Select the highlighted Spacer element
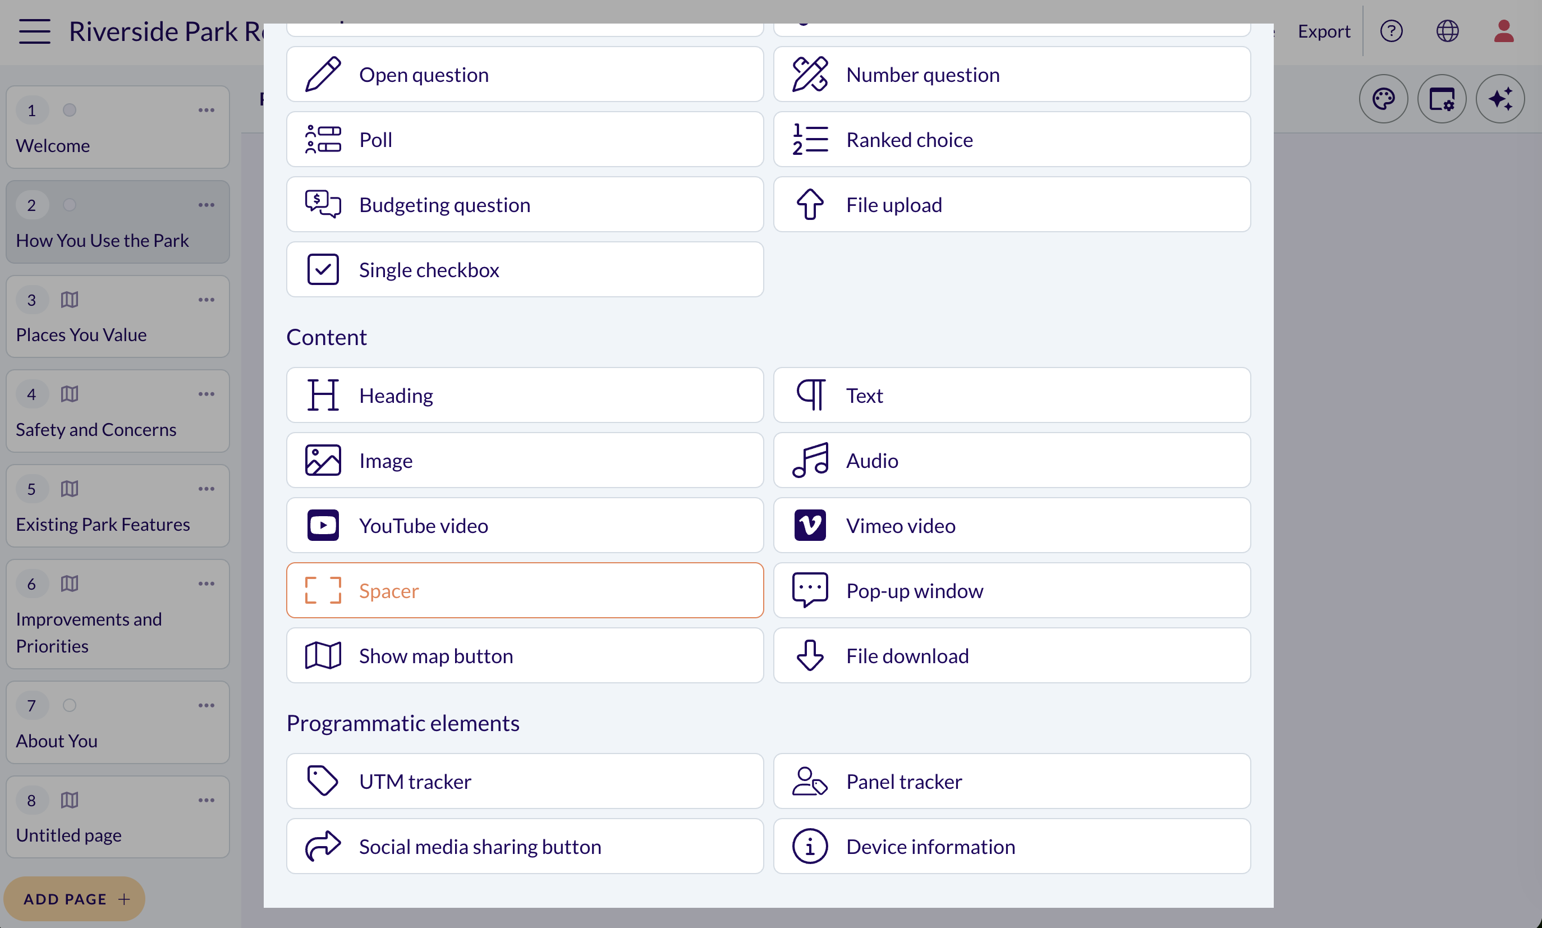Screen dimensions: 1542x928 pyautogui.click(x=525, y=590)
